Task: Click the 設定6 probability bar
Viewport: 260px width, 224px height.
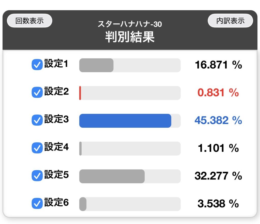Action: click(x=83, y=204)
